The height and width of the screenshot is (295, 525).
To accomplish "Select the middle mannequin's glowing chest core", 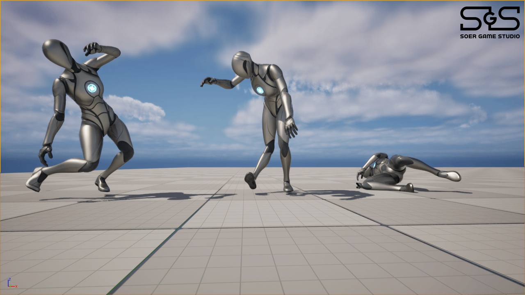I will tap(260, 90).
